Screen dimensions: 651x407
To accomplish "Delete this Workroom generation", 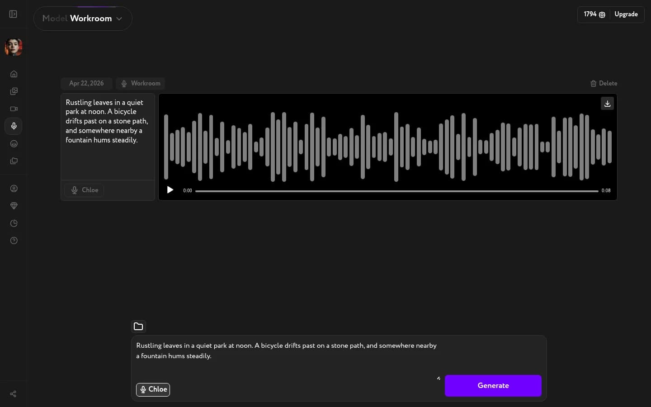I will [604, 83].
